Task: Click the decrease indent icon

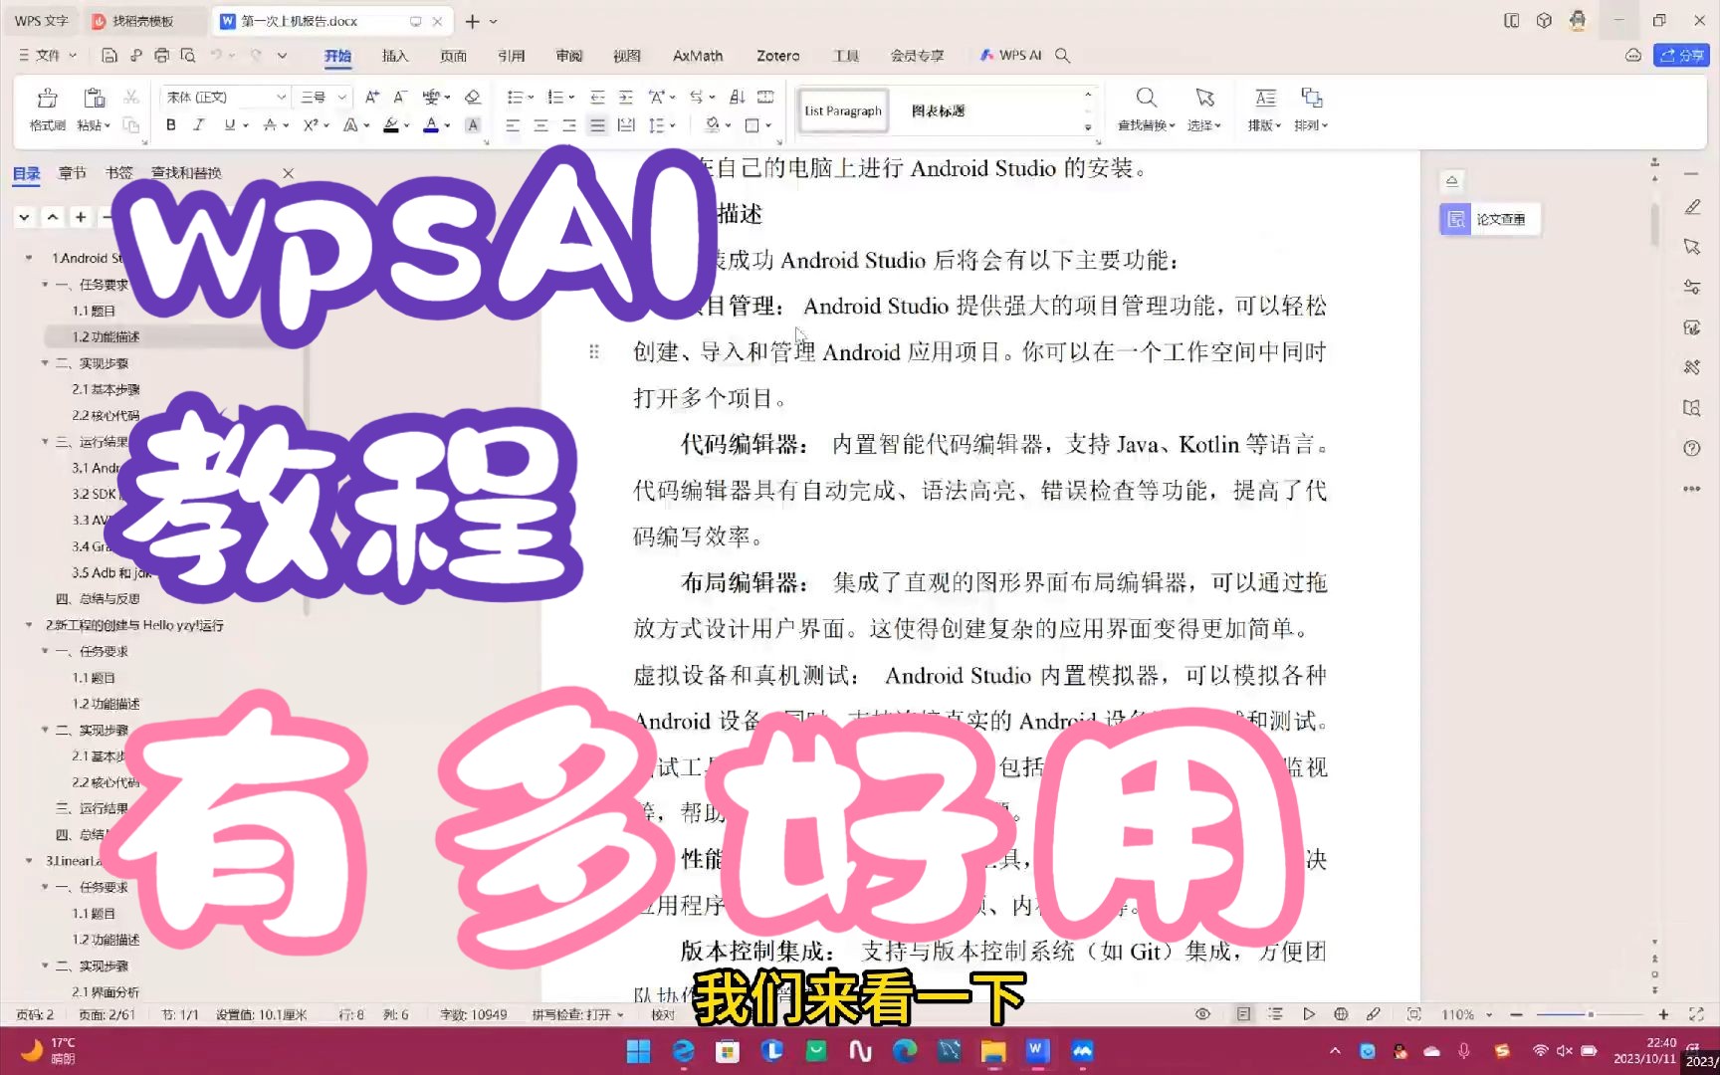Action: (597, 97)
